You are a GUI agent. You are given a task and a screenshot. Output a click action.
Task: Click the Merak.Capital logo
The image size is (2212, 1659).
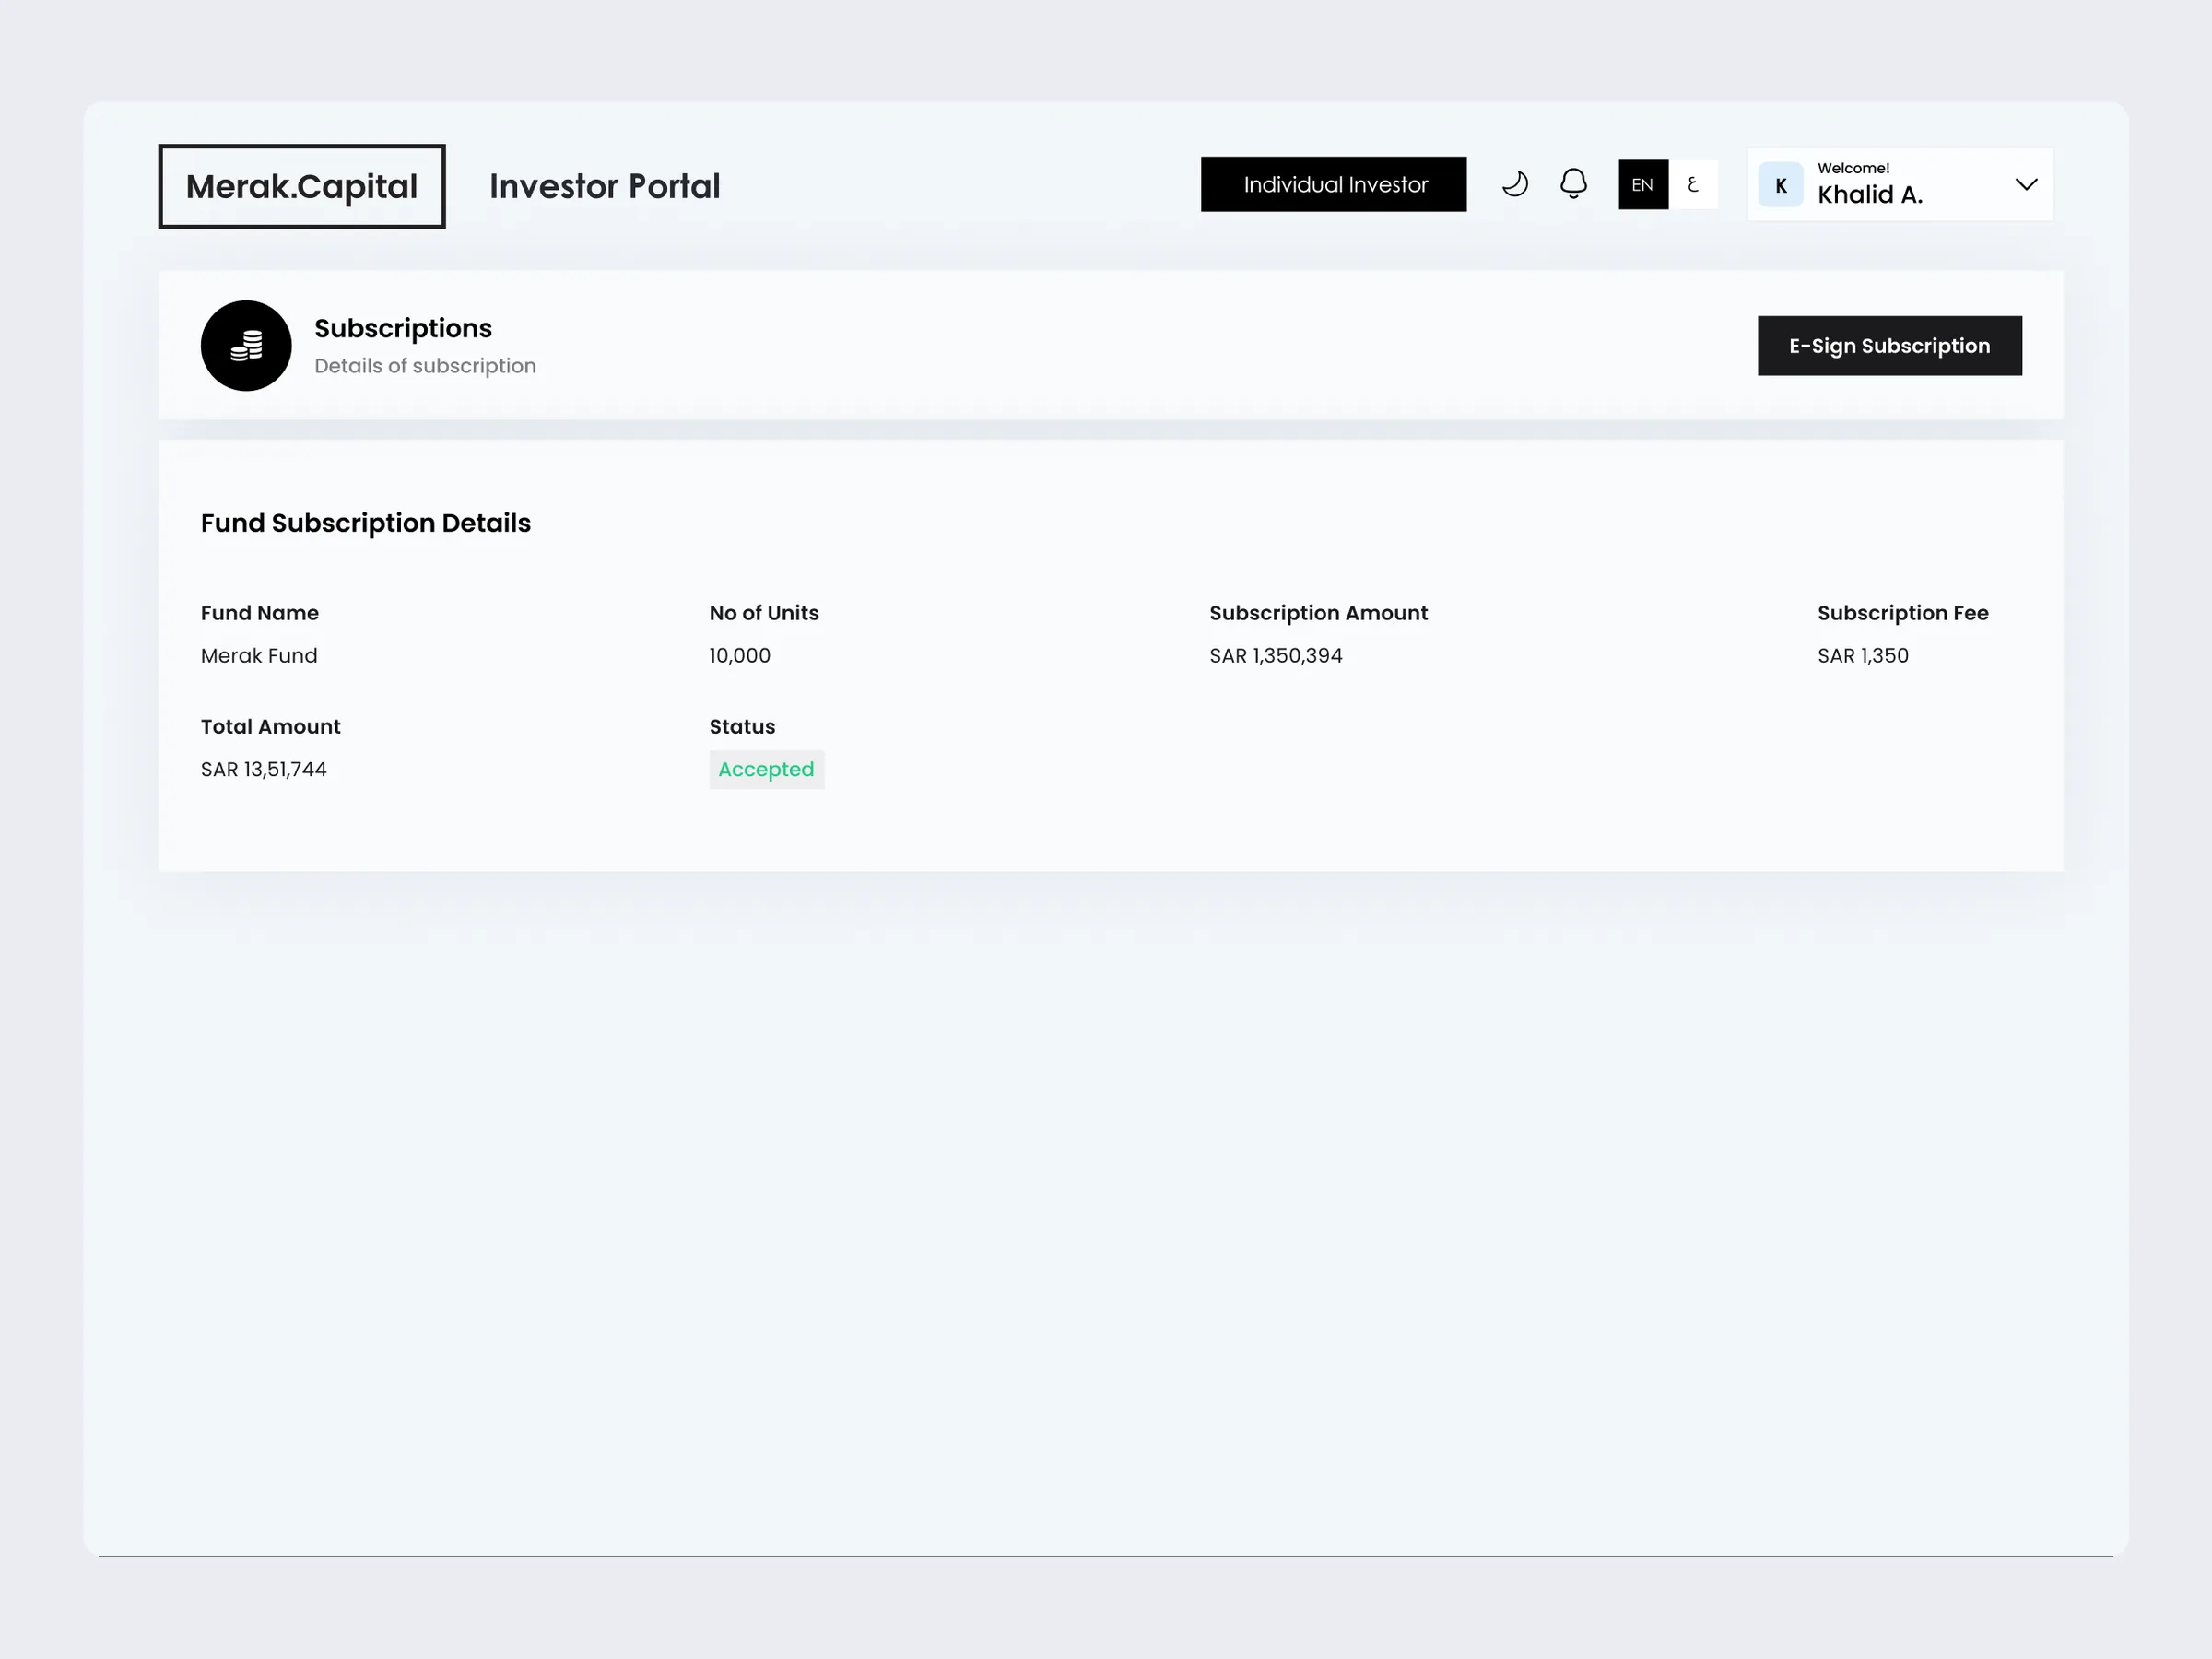(302, 187)
